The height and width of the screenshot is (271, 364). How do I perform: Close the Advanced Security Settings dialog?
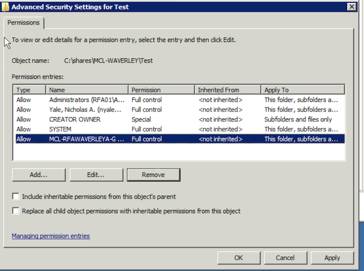(352, 7)
